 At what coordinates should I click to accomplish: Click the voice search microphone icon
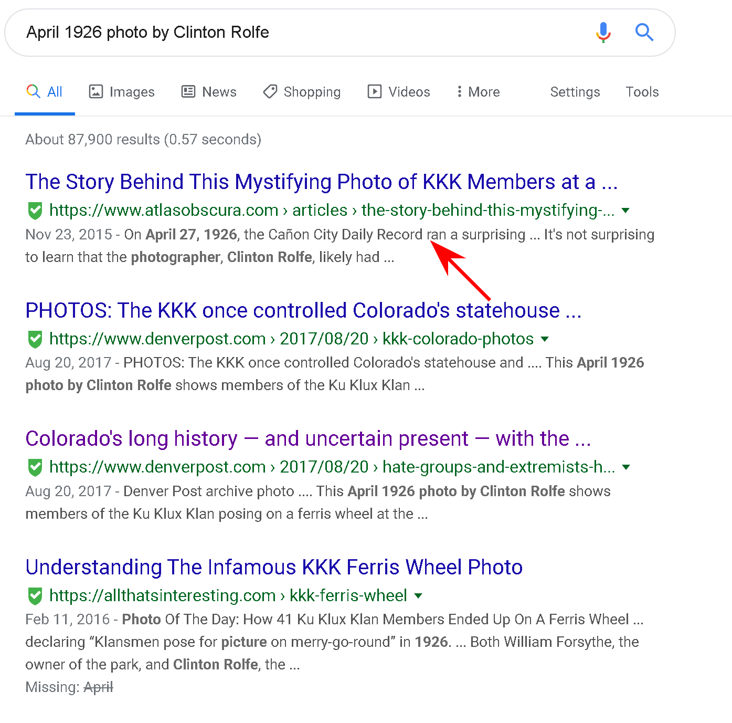[603, 33]
